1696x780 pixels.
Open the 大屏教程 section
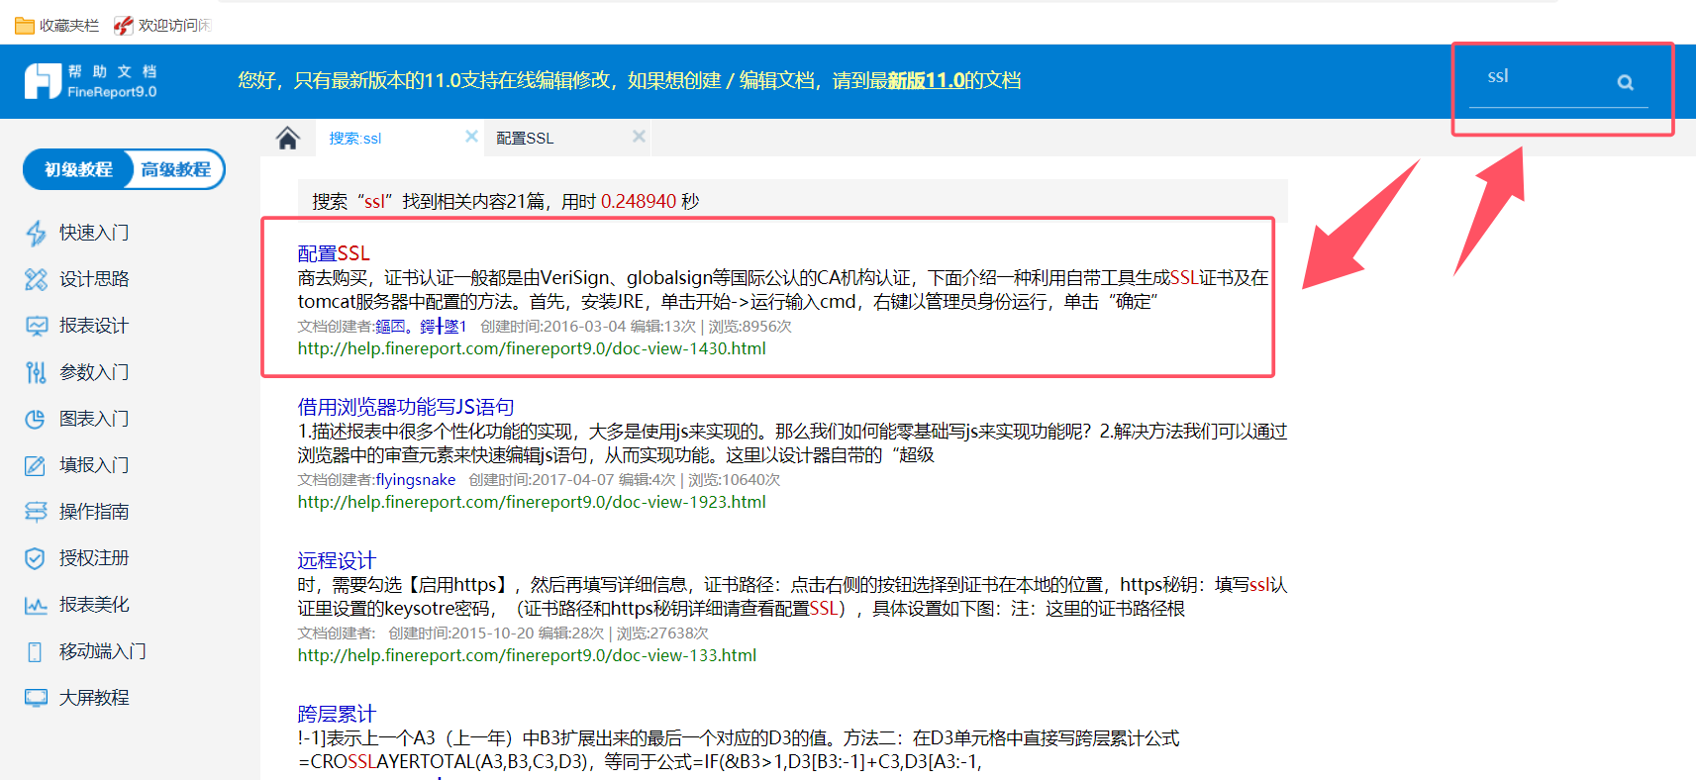click(x=94, y=698)
